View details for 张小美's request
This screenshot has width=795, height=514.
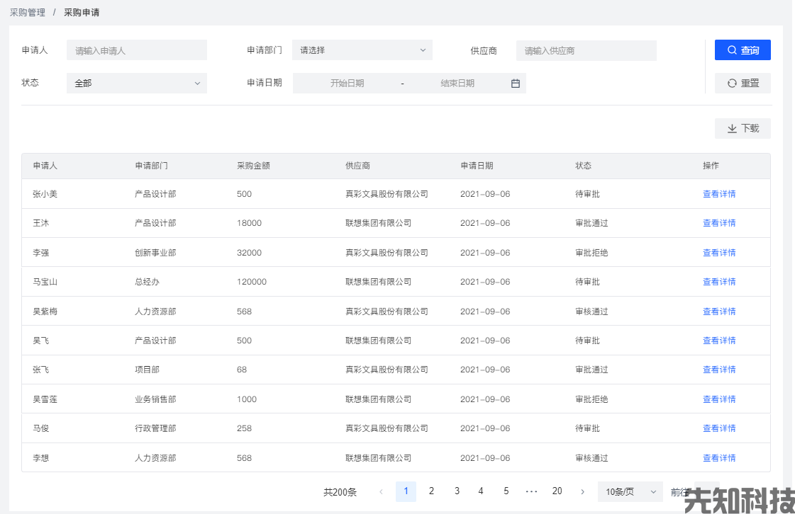(719, 194)
